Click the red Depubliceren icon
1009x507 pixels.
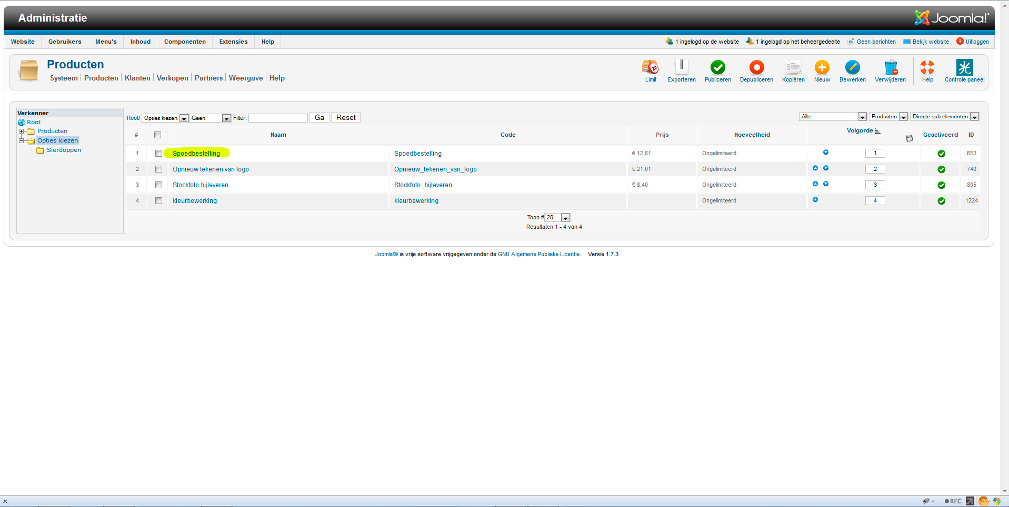(x=756, y=67)
